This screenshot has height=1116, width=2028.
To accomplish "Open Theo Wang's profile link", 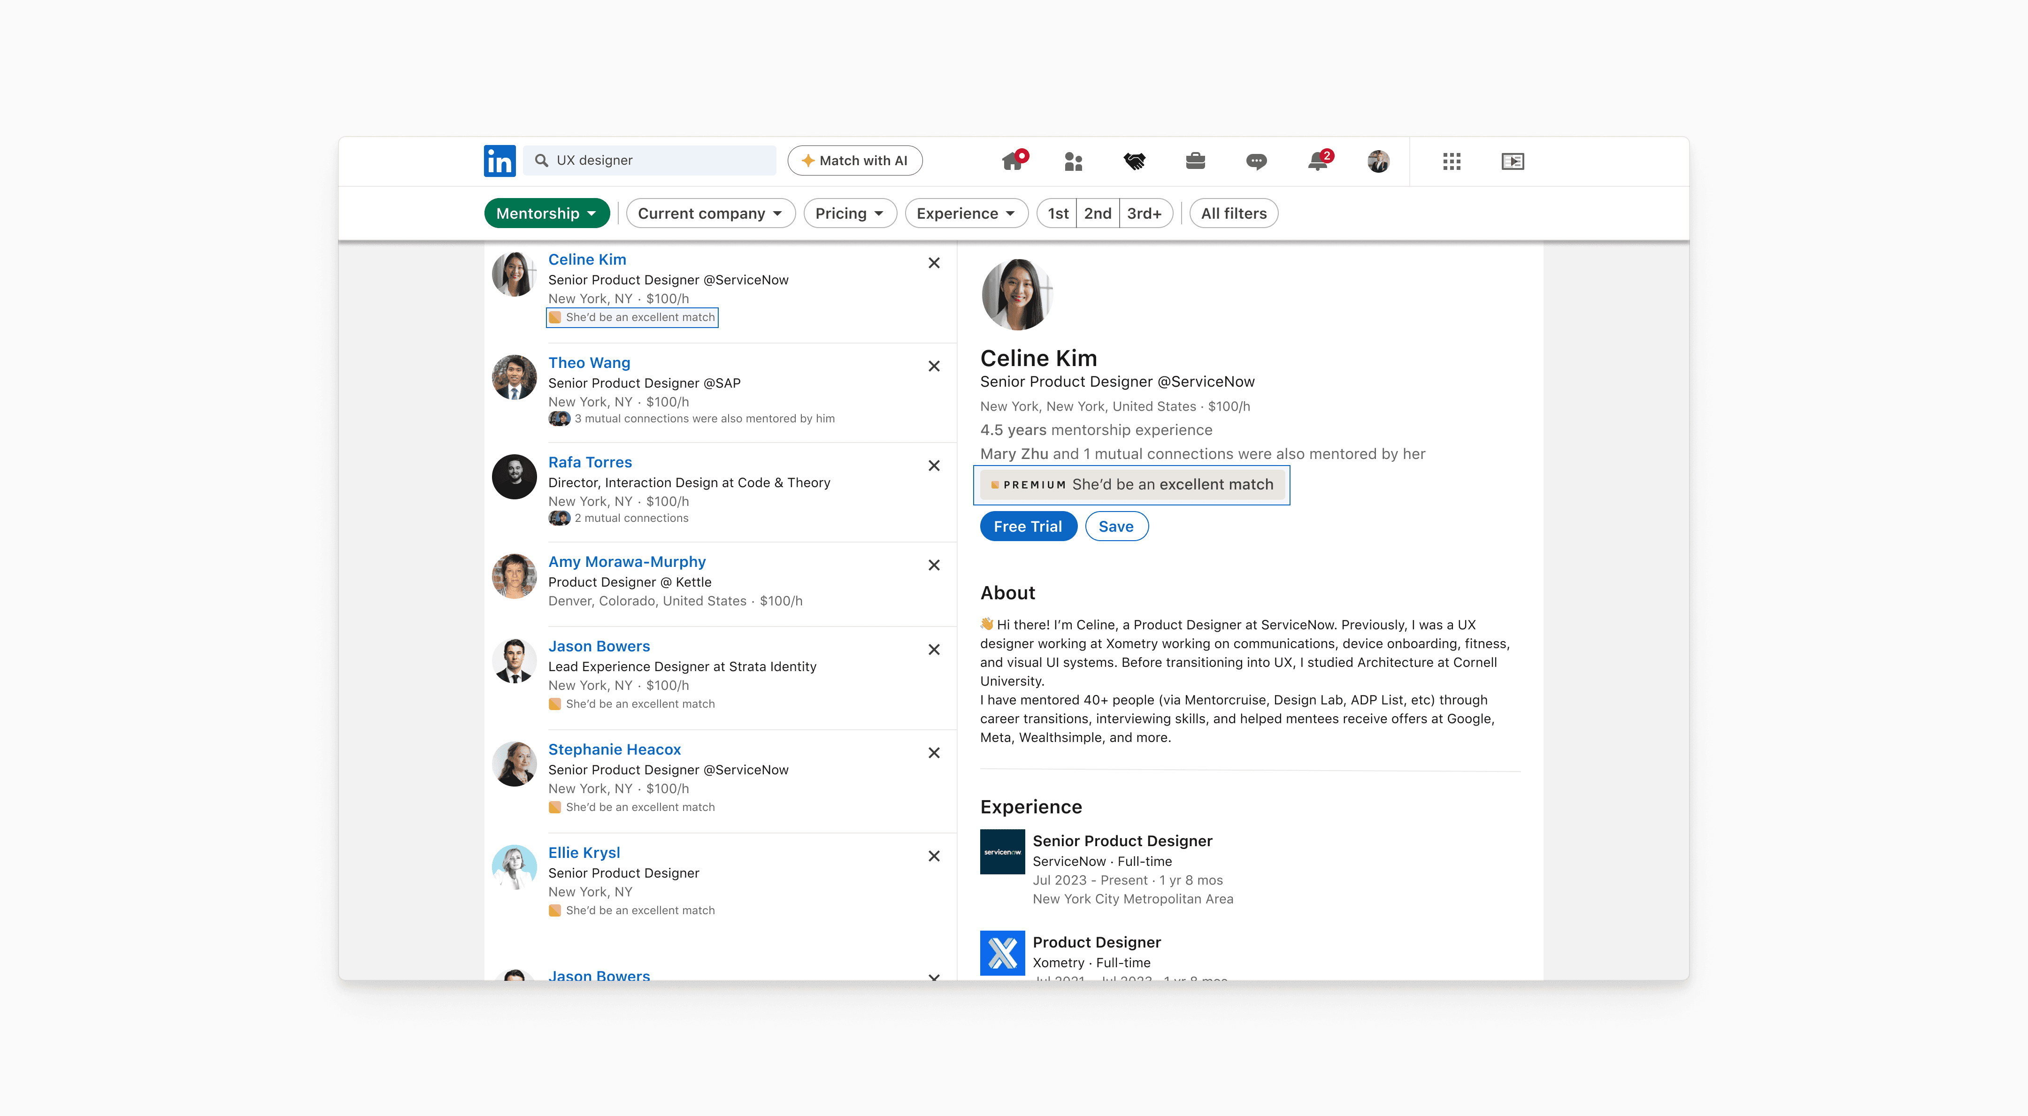I will [589, 363].
